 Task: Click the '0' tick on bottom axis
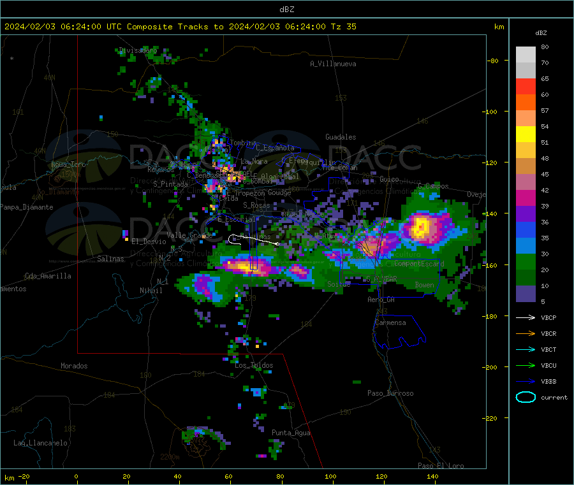76,476
